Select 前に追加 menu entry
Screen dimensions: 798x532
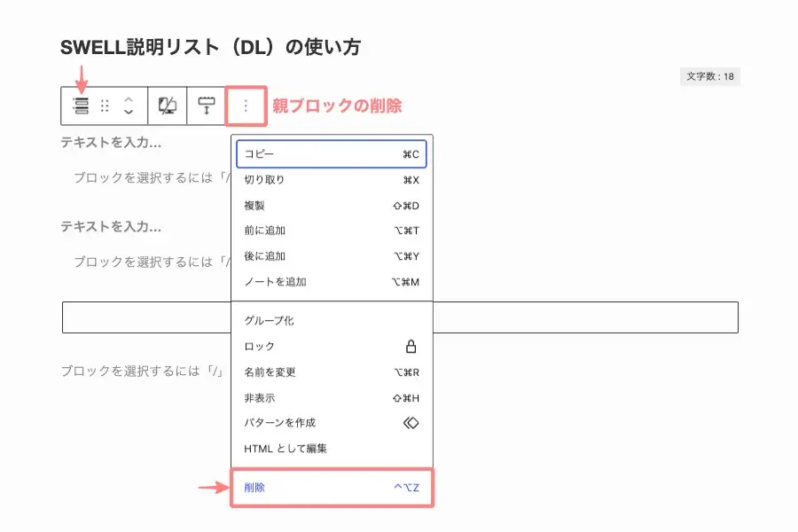pos(332,231)
